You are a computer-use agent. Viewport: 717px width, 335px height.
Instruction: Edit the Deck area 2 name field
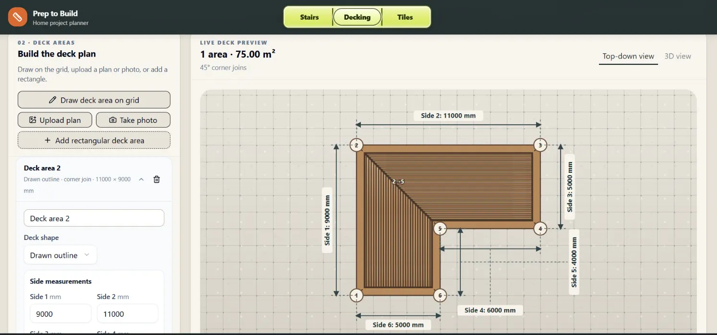point(94,218)
